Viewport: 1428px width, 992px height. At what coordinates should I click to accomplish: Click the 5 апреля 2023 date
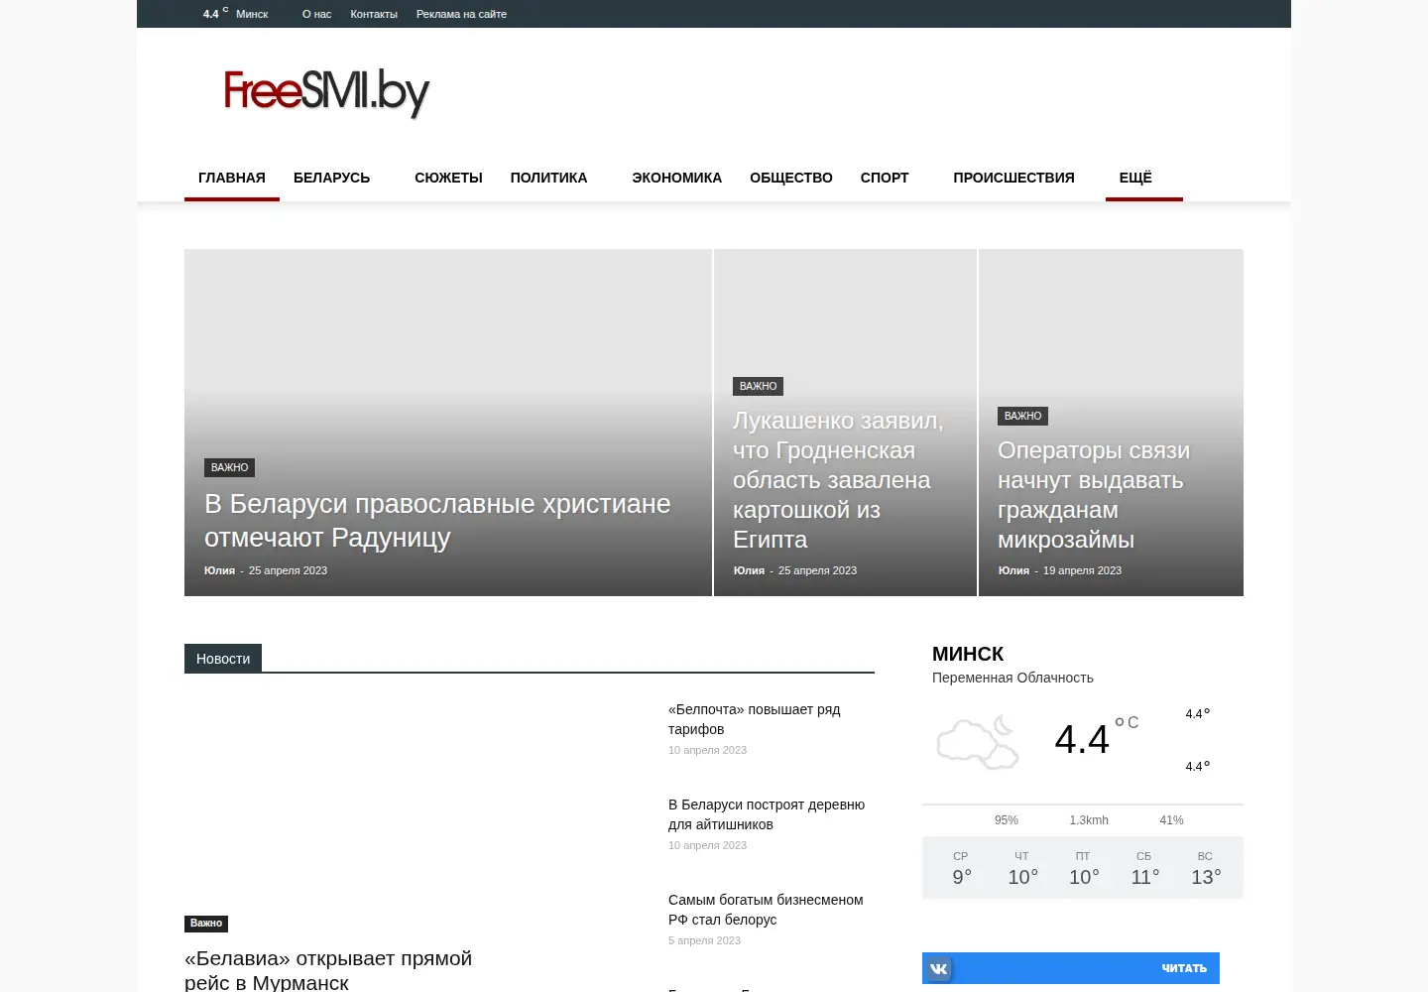pyautogui.click(x=704, y=940)
